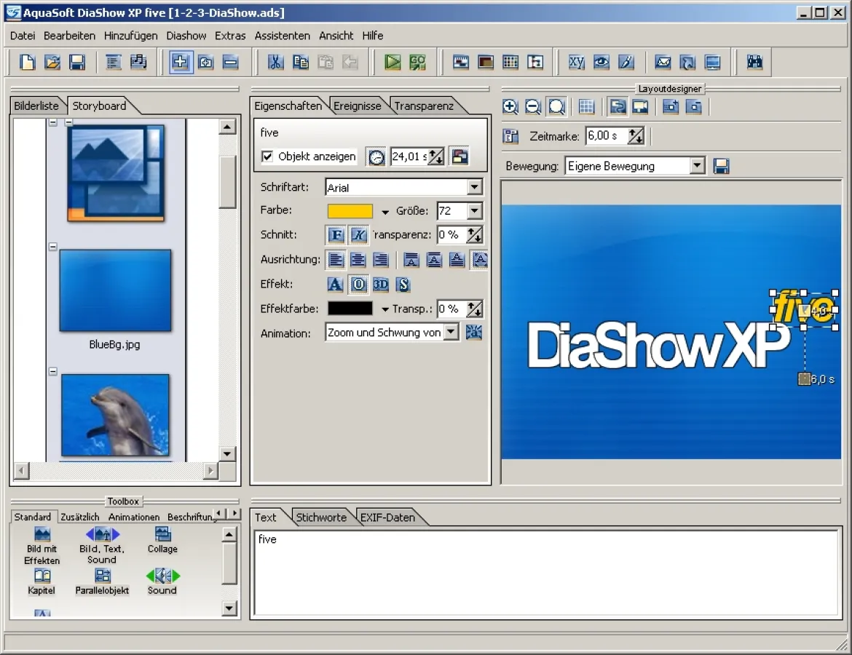Image resolution: width=852 pixels, height=655 pixels.
Task: Select the center text alignment icon
Action: coord(358,260)
